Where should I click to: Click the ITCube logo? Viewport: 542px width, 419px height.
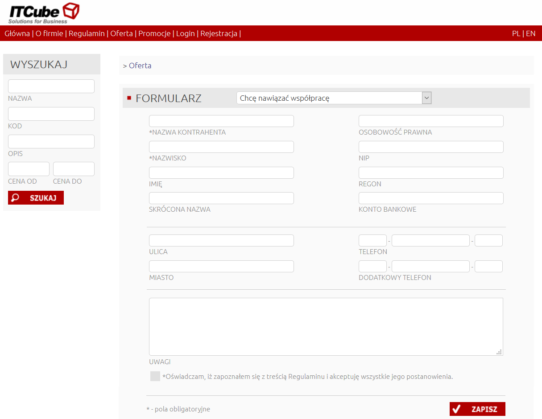(x=44, y=13)
